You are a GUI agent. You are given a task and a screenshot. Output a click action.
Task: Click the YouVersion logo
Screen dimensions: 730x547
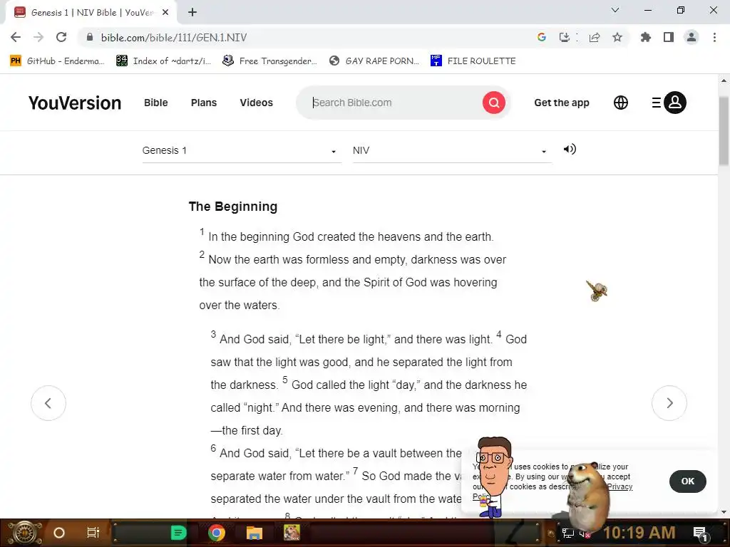74,103
